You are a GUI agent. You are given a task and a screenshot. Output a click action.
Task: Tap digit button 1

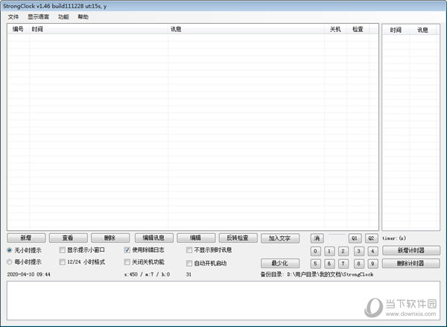coord(329,251)
